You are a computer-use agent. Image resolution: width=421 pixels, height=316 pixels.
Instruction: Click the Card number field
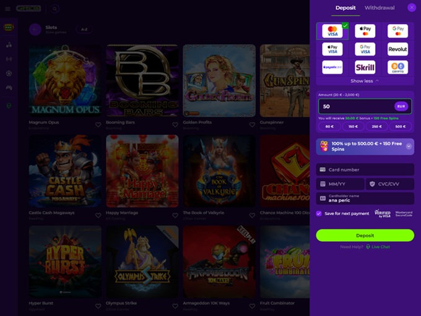365,169
